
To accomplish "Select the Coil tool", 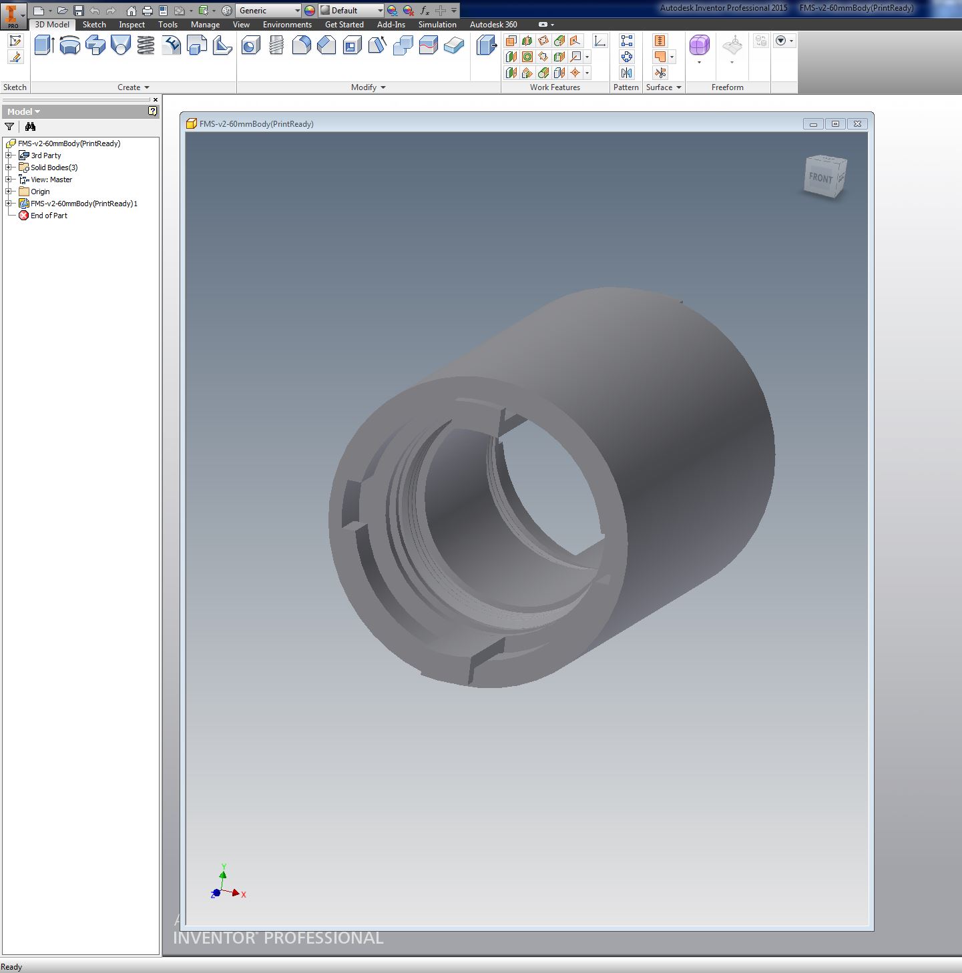I will point(146,45).
